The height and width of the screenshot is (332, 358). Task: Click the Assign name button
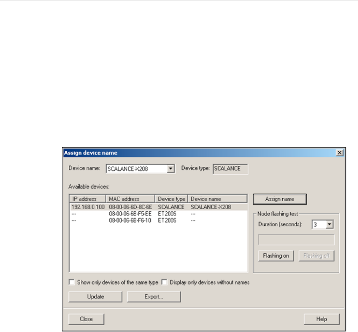pos(280,199)
